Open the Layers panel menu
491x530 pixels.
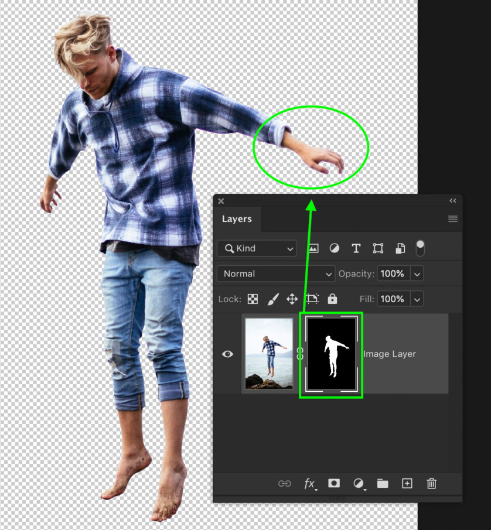(x=452, y=218)
